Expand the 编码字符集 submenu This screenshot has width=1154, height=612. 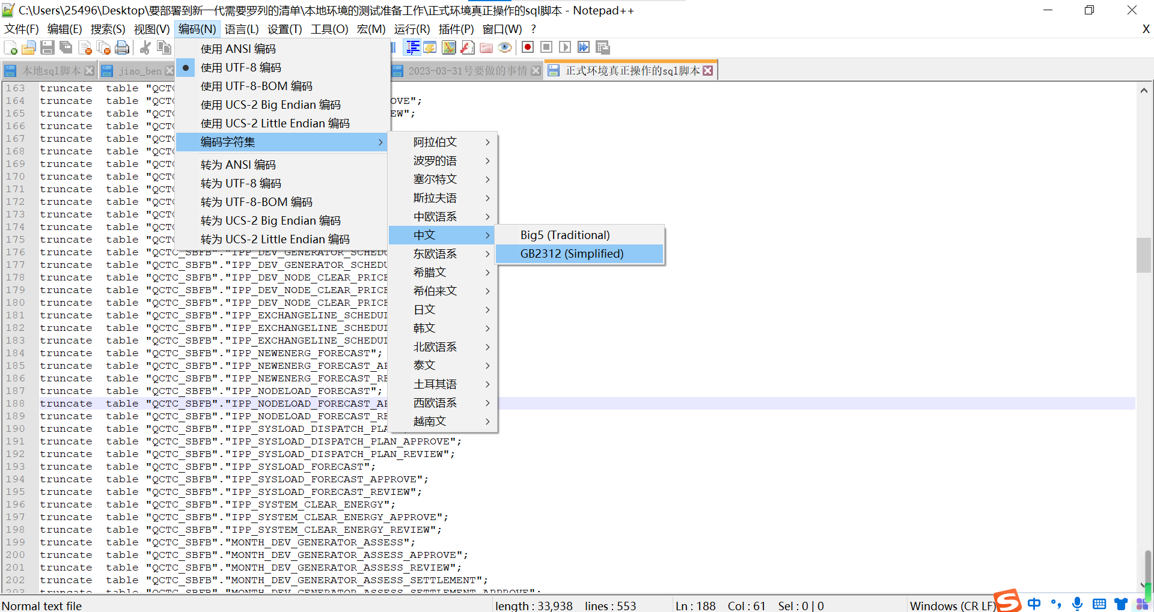click(282, 142)
